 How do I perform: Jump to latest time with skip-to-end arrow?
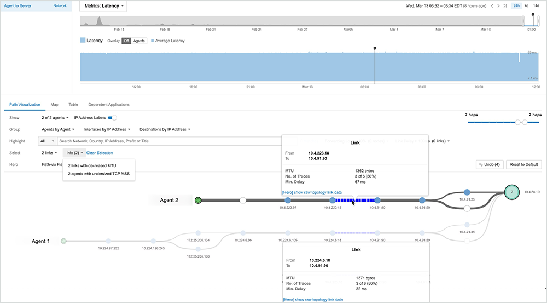(505, 6)
